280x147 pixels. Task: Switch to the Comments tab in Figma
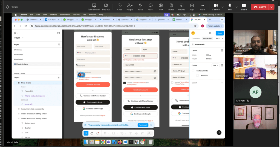(196, 39)
